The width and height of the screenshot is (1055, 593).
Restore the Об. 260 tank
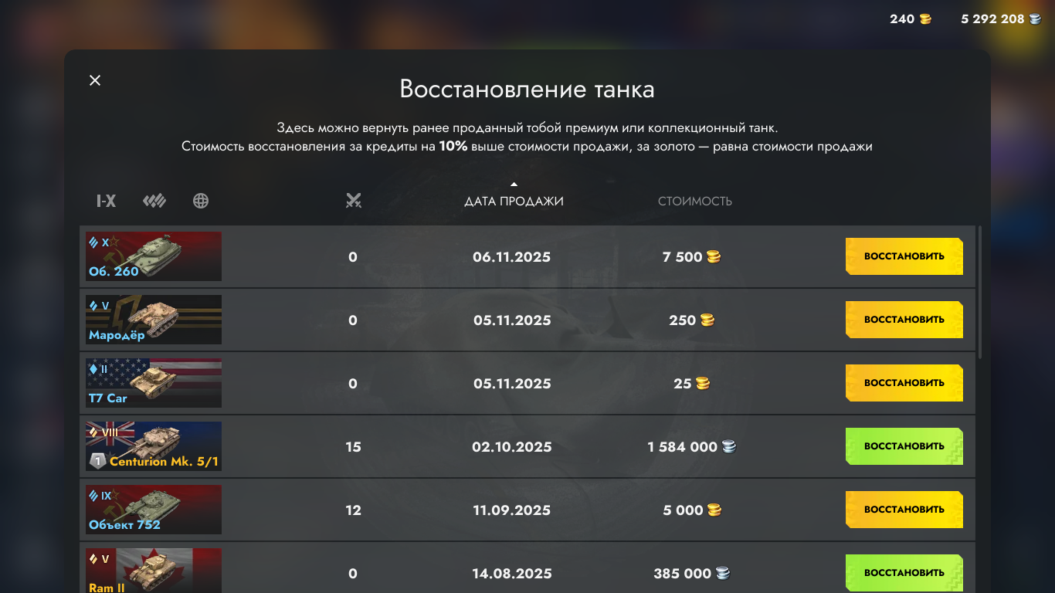point(904,256)
